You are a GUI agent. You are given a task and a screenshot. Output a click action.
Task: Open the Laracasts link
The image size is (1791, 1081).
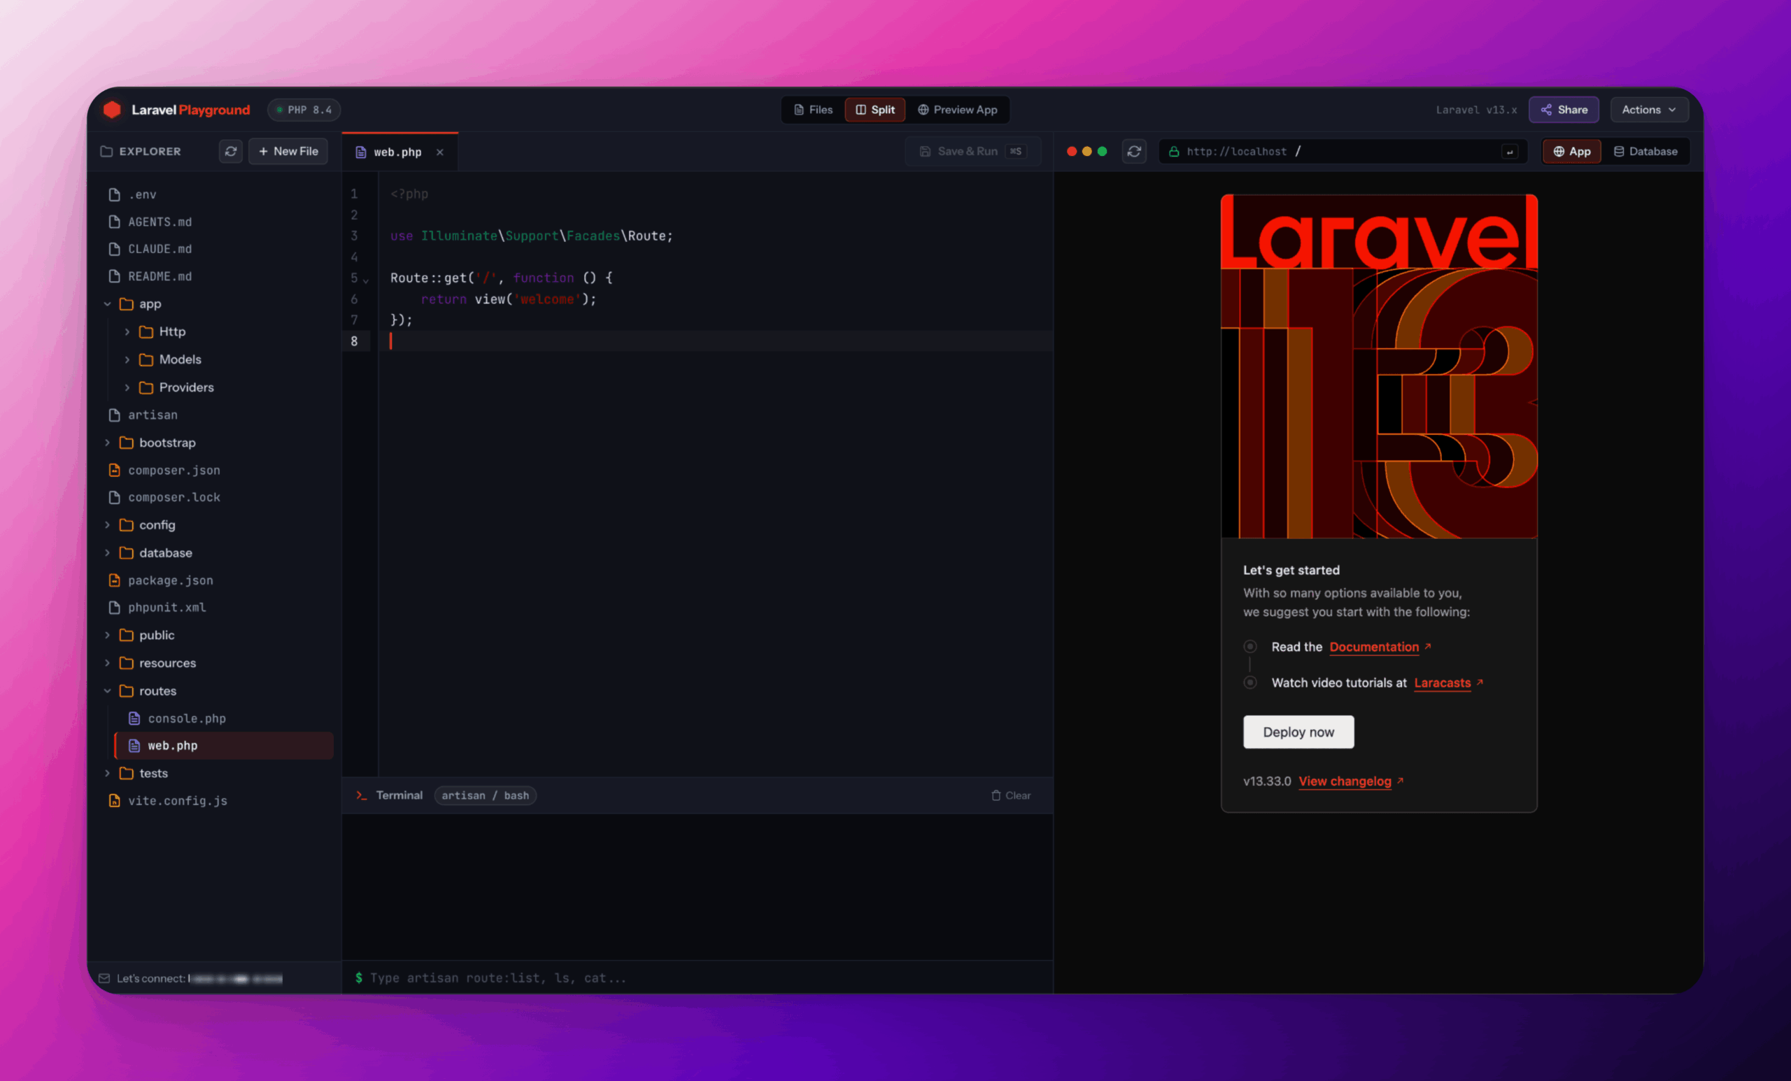point(1442,683)
